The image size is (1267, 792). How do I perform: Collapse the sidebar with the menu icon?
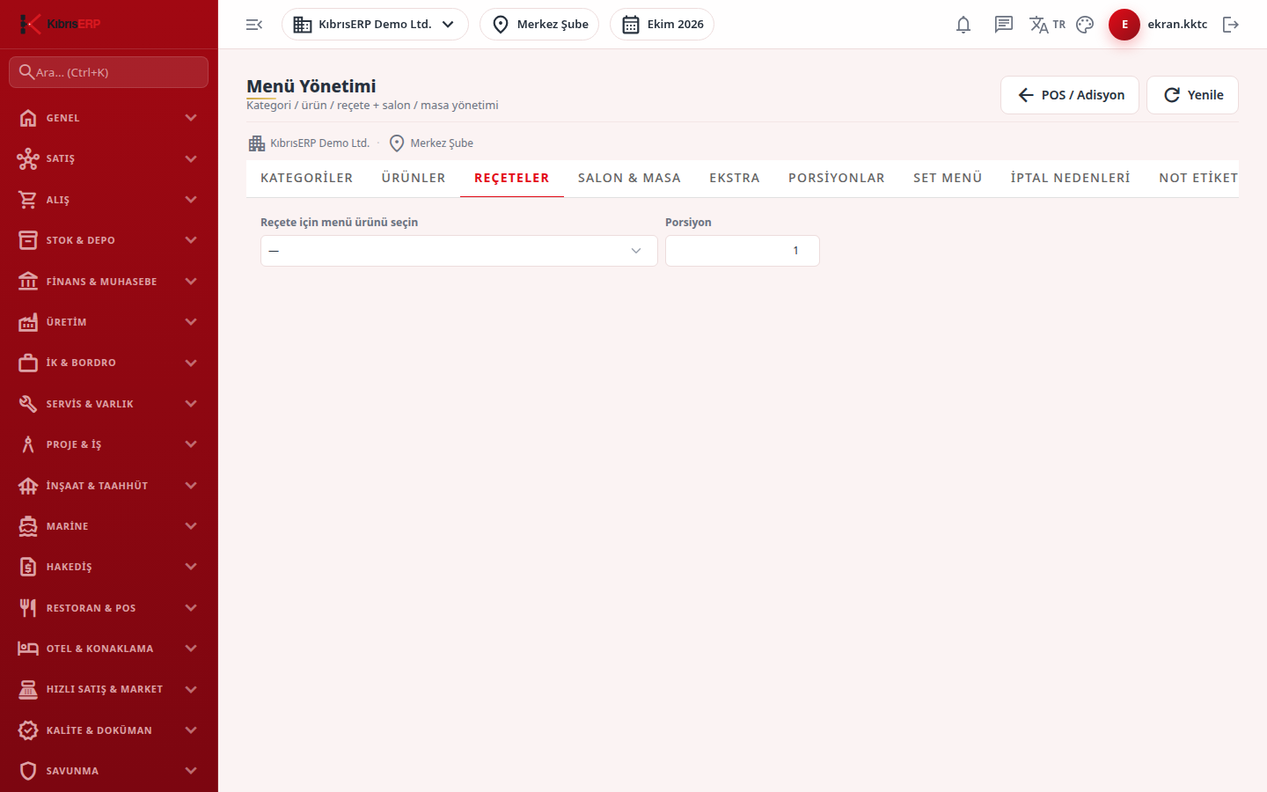(254, 25)
